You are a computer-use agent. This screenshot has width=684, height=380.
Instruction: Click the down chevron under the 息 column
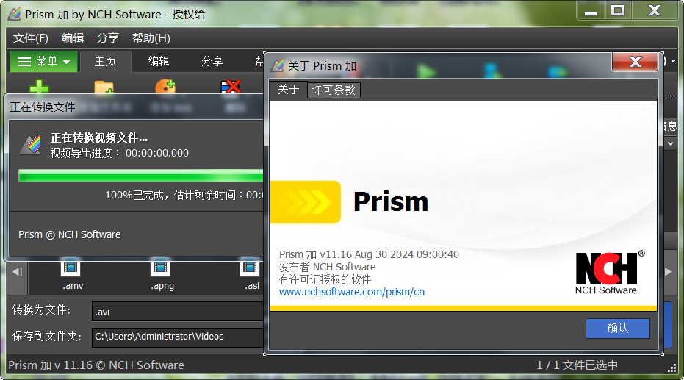(x=671, y=143)
